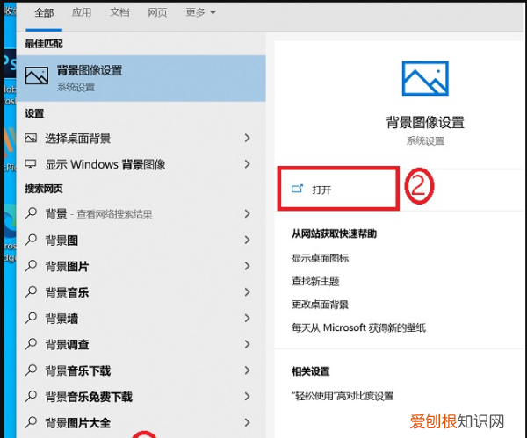Open the 更多 dropdown menu
Image resolution: width=527 pixels, height=438 pixels.
[200, 12]
